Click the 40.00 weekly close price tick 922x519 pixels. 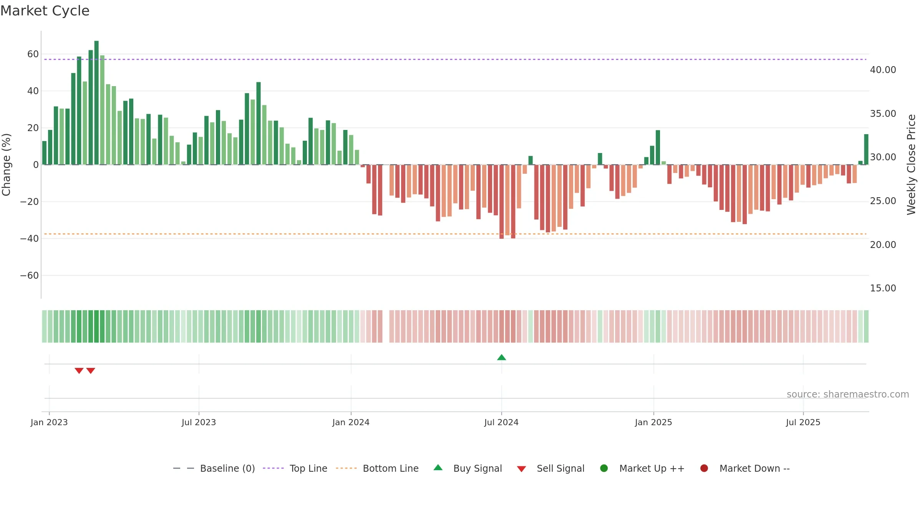point(883,70)
